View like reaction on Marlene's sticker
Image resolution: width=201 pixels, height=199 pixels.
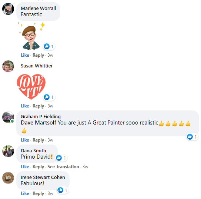(49, 46)
